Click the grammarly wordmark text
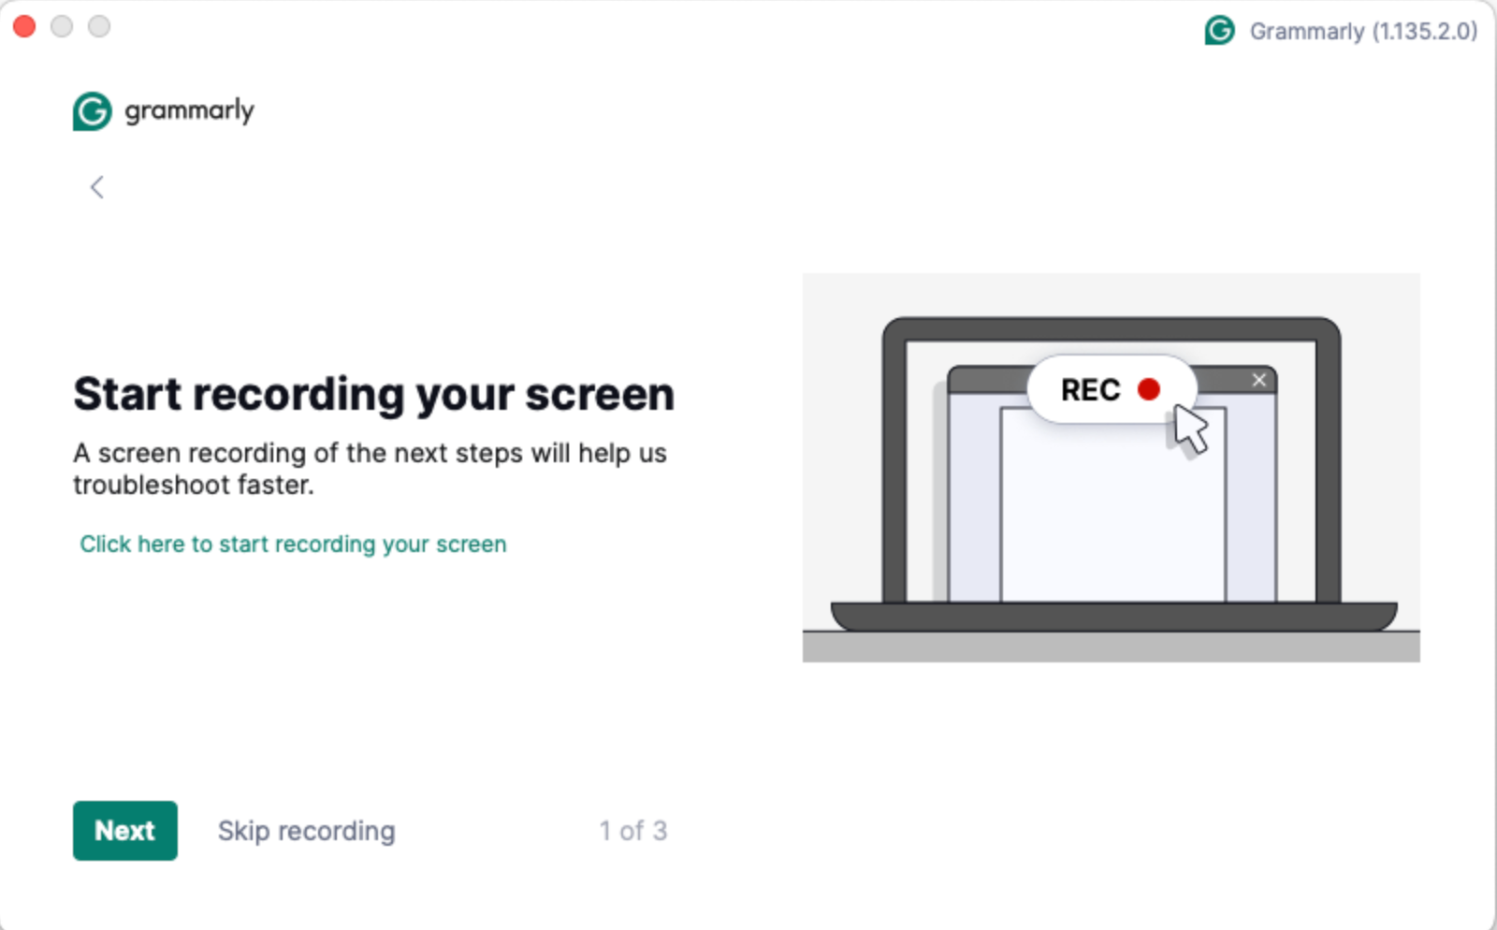This screenshot has width=1497, height=930. 187,110
